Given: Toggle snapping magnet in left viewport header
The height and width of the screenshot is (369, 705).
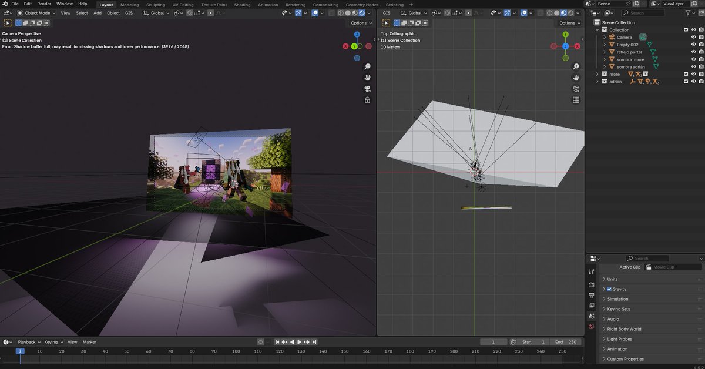Looking at the screenshot, I should pos(190,12).
